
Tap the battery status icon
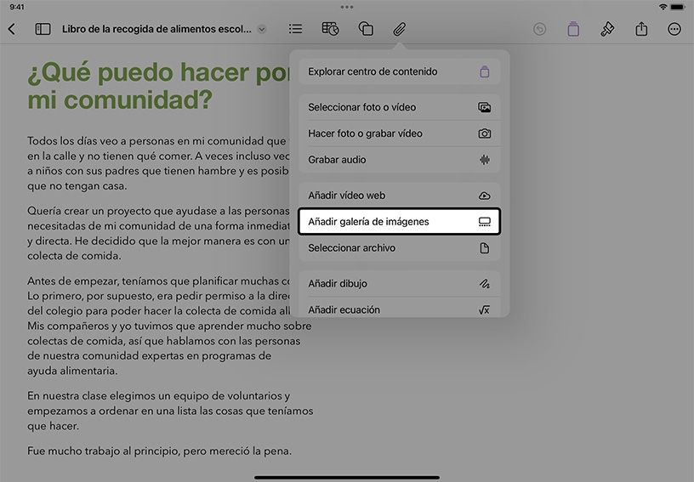pos(678,7)
